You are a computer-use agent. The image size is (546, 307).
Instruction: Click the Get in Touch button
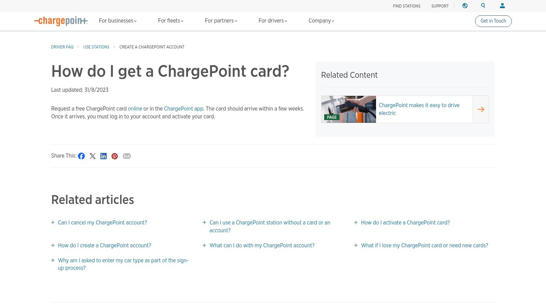click(x=493, y=21)
